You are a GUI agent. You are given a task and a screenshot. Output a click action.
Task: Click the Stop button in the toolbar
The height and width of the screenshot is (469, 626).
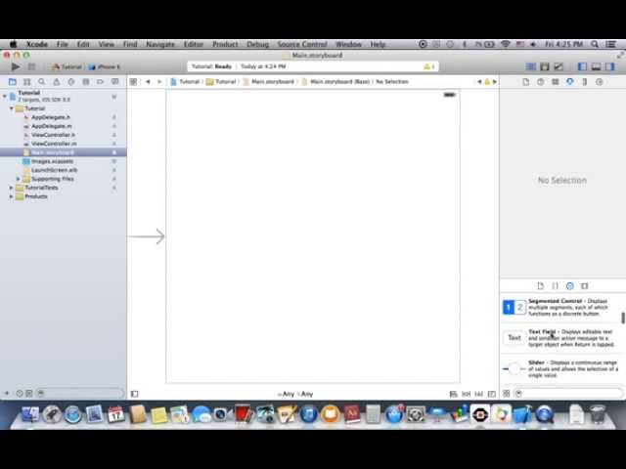pos(31,66)
